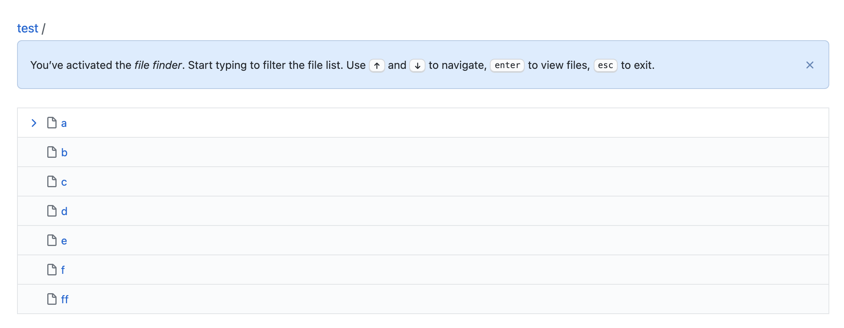Image resolution: width=844 pixels, height=328 pixels.
Task: Open file d from the list
Action: (x=64, y=211)
